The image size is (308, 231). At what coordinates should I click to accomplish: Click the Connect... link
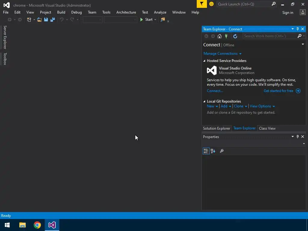click(215, 91)
